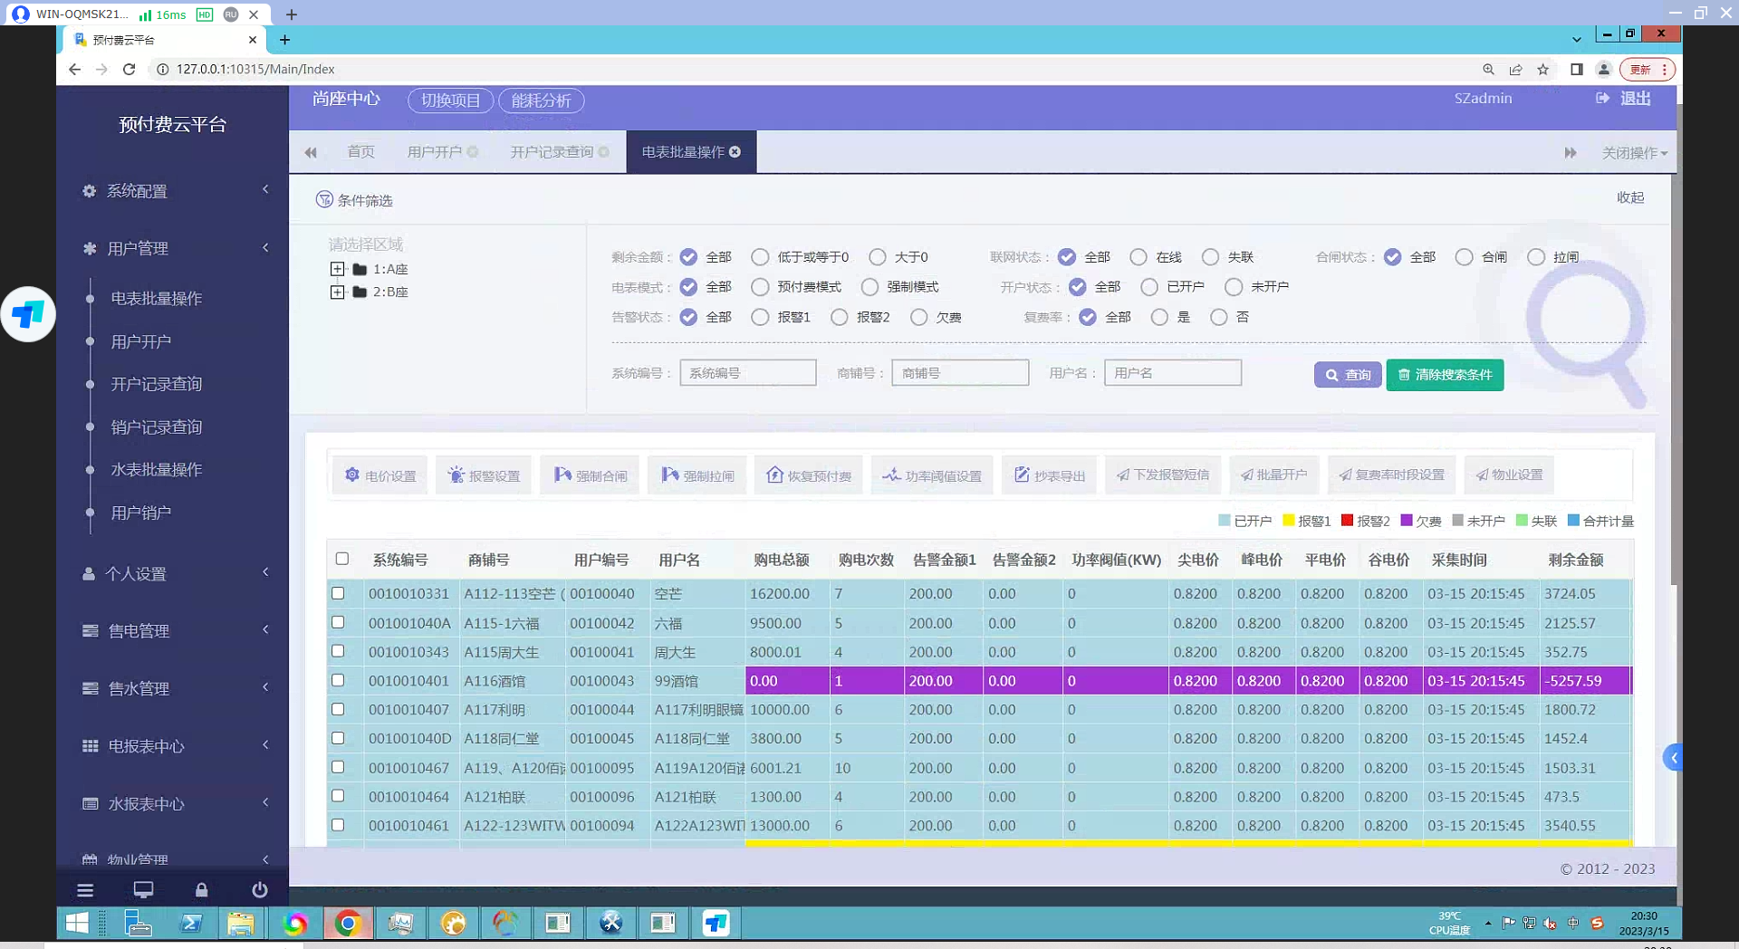Click the 清除搜索条件 button
This screenshot has width=1739, height=949.
1444,375
